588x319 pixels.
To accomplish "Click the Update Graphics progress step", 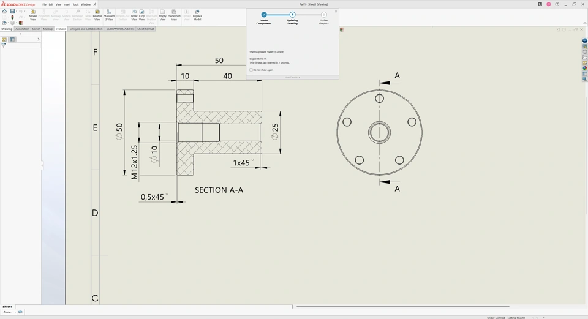I will (323, 18).
